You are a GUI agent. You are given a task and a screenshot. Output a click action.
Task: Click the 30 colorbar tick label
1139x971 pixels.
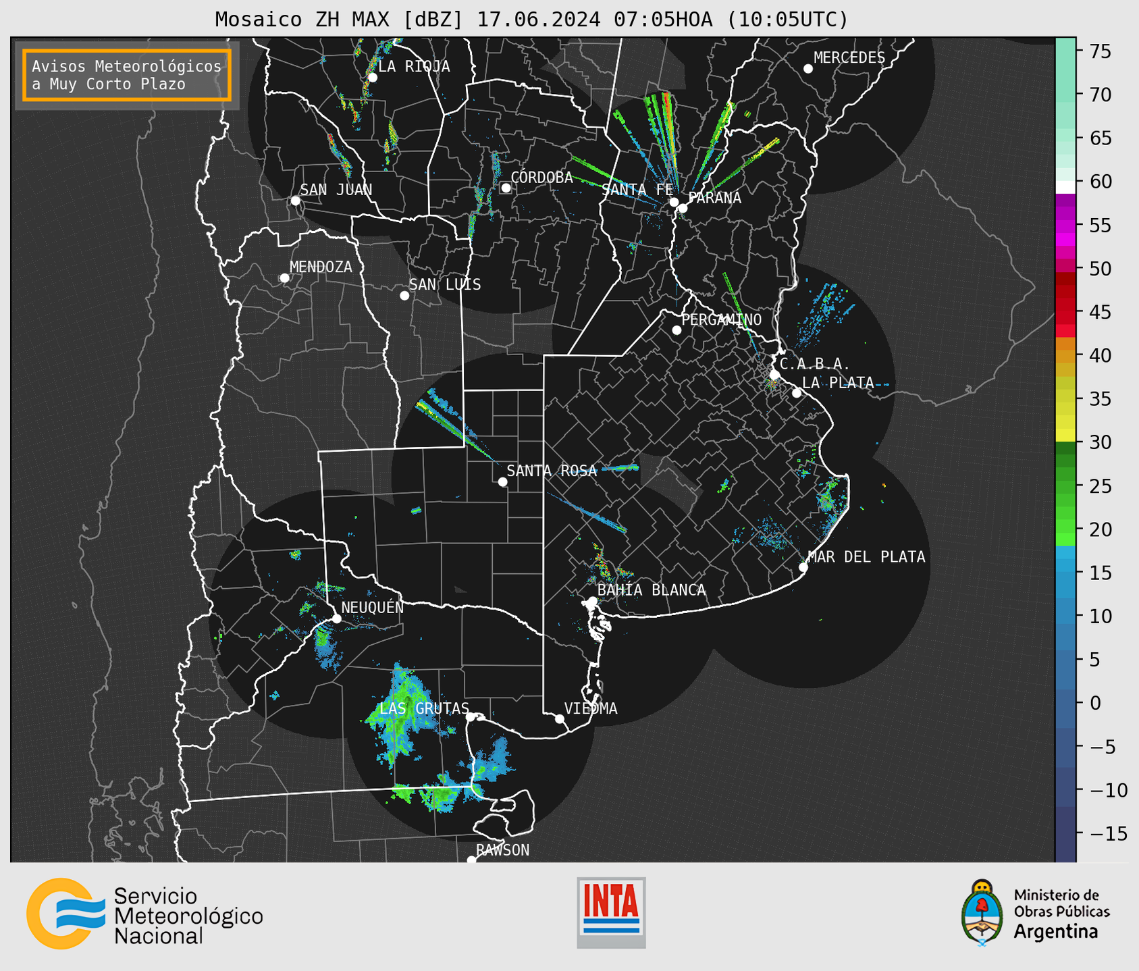tap(1100, 442)
